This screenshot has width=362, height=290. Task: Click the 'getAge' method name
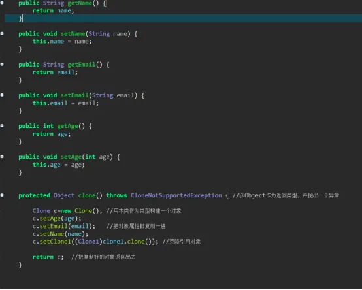point(67,126)
